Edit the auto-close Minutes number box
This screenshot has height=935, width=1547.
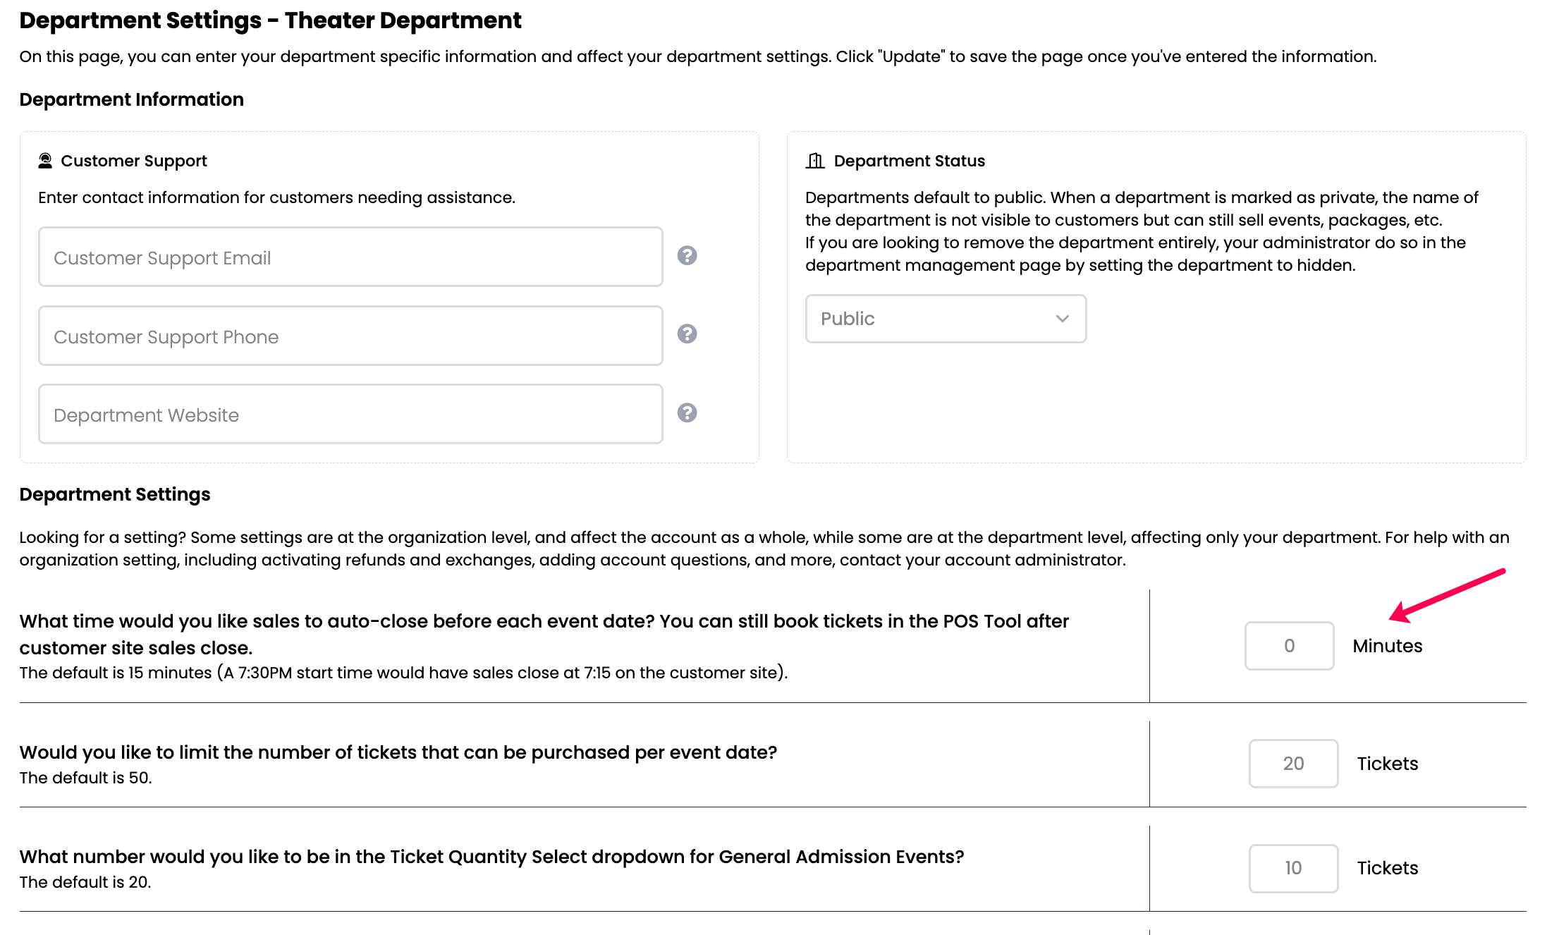coord(1289,646)
